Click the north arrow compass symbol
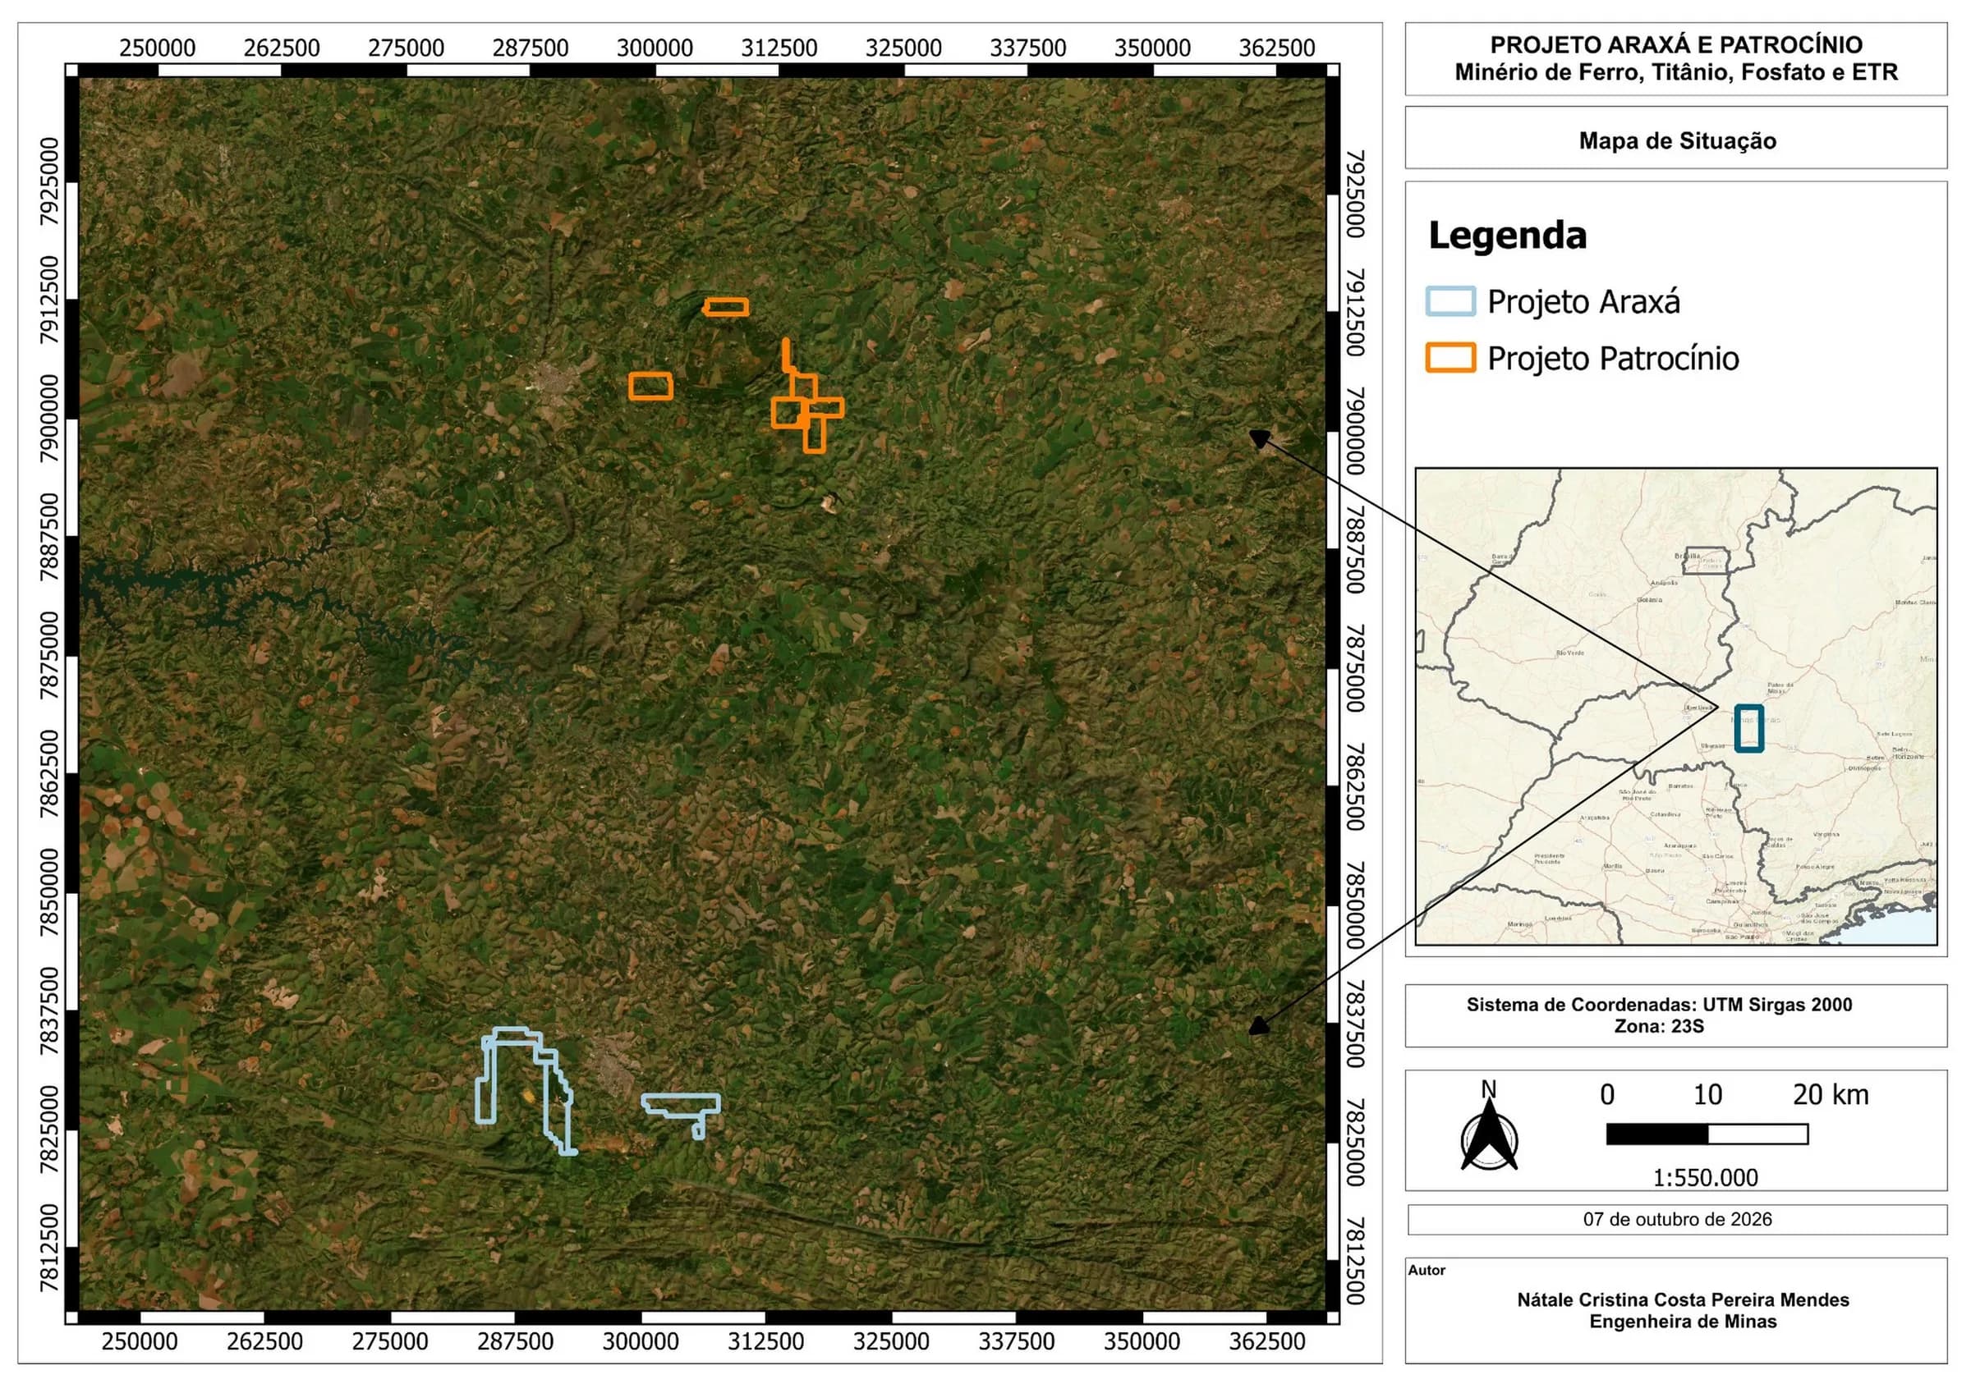 click(1490, 1126)
